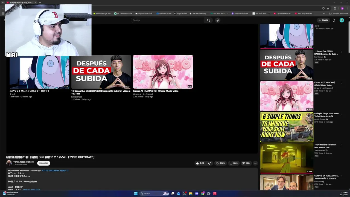The height and width of the screenshot is (197, 350).
Task: Open Todos los marcadores folder
Action: pos(339,13)
